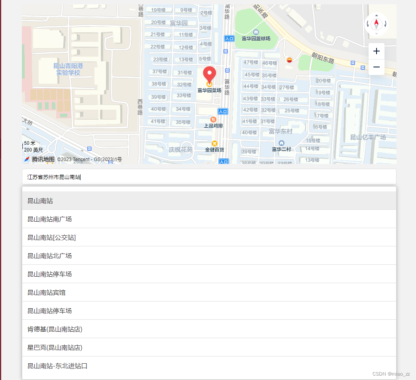Click bus stop icon nearest 朝阳东路 label
416x380 pixels.
[353, 63]
